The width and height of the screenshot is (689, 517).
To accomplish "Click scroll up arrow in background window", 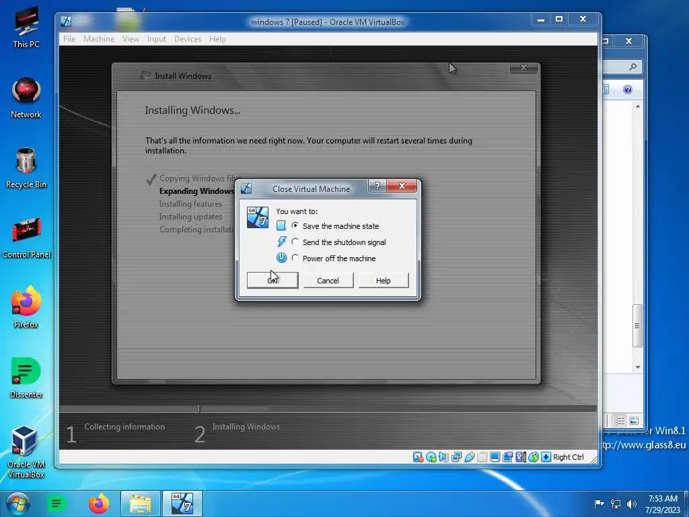I will click(638, 106).
